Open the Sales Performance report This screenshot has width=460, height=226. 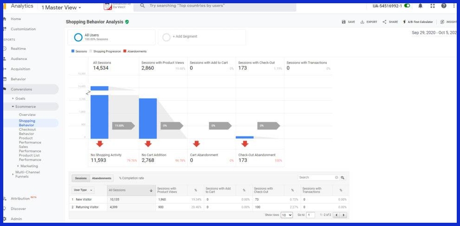[x=30, y=149]
